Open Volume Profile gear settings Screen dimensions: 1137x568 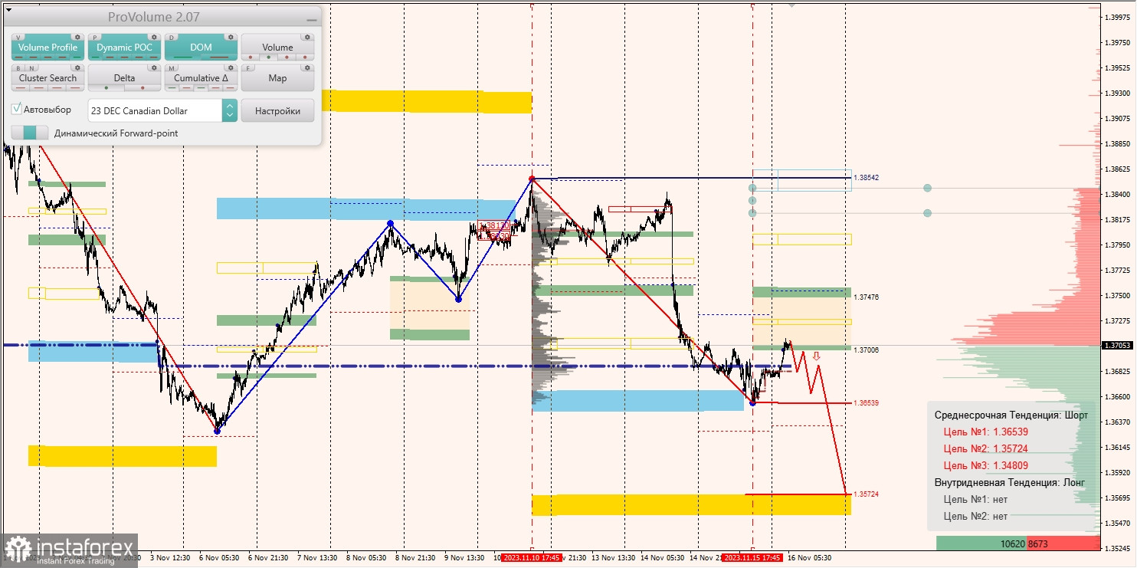tap(77, 37)
